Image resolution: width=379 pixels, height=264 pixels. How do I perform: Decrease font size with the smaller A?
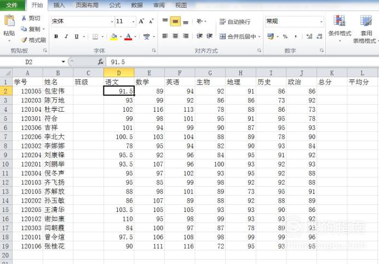(x=151, y=21)
